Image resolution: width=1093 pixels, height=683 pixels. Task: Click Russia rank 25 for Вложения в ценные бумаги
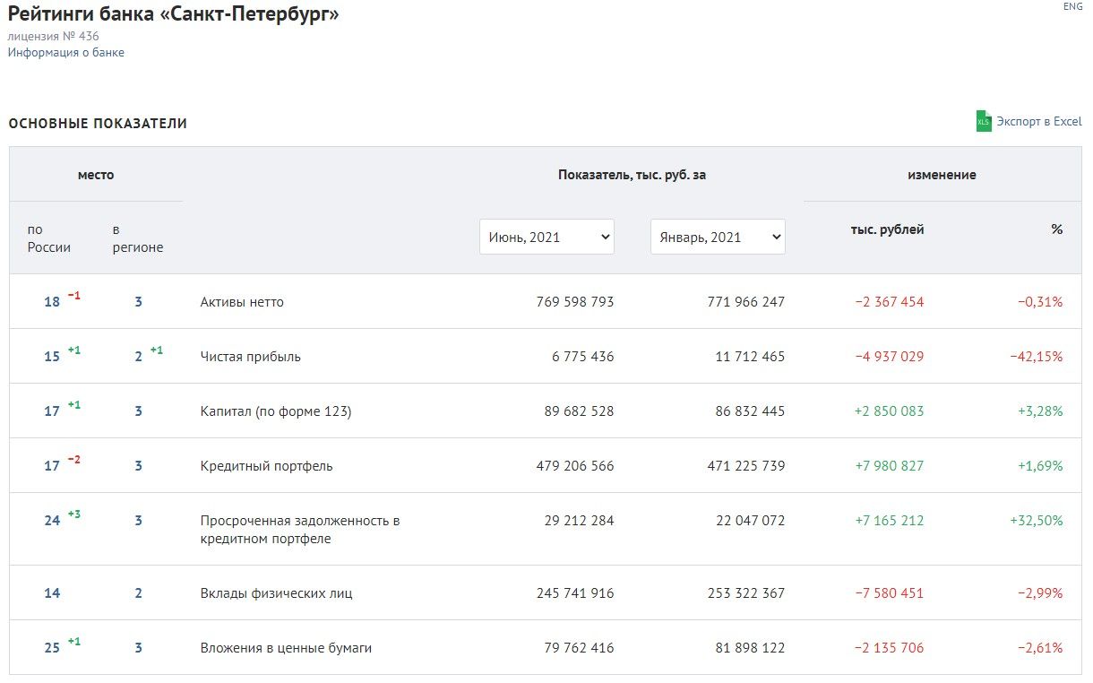(x=52, y=648)
